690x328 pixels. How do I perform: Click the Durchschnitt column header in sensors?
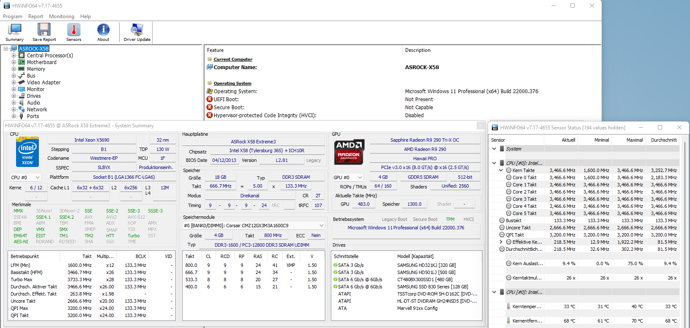662,140
